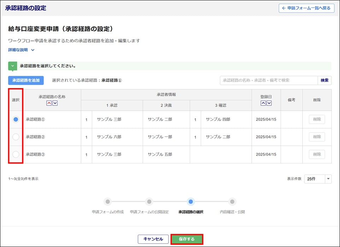Click 1 承認 column header

point(112,105)
